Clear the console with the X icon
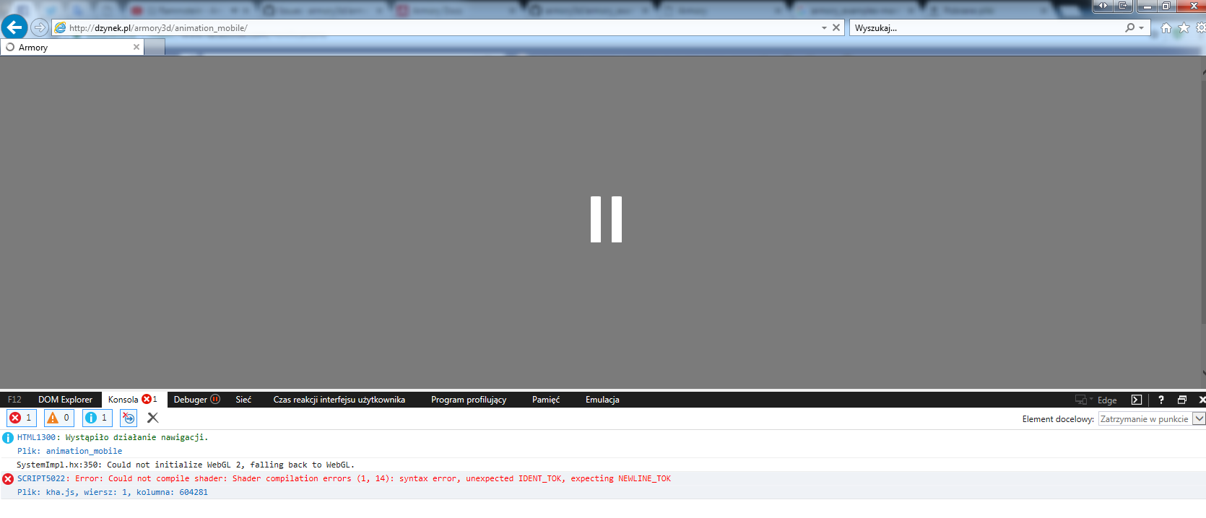Screen dimensions: 1206x518 click(x=152, y=418)
